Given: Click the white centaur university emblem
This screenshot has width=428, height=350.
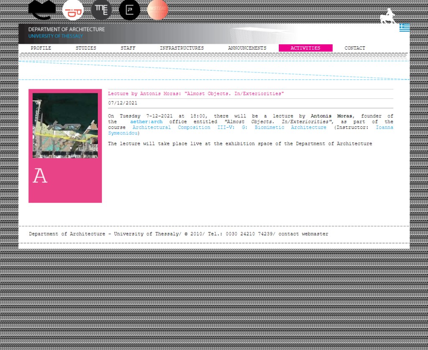Looking at the screenshot, I should tap(387, 17).
